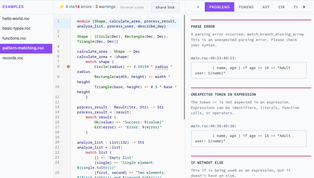Open the functions.roc example
This screenshot has width=314, height=178.
[14, 38]
